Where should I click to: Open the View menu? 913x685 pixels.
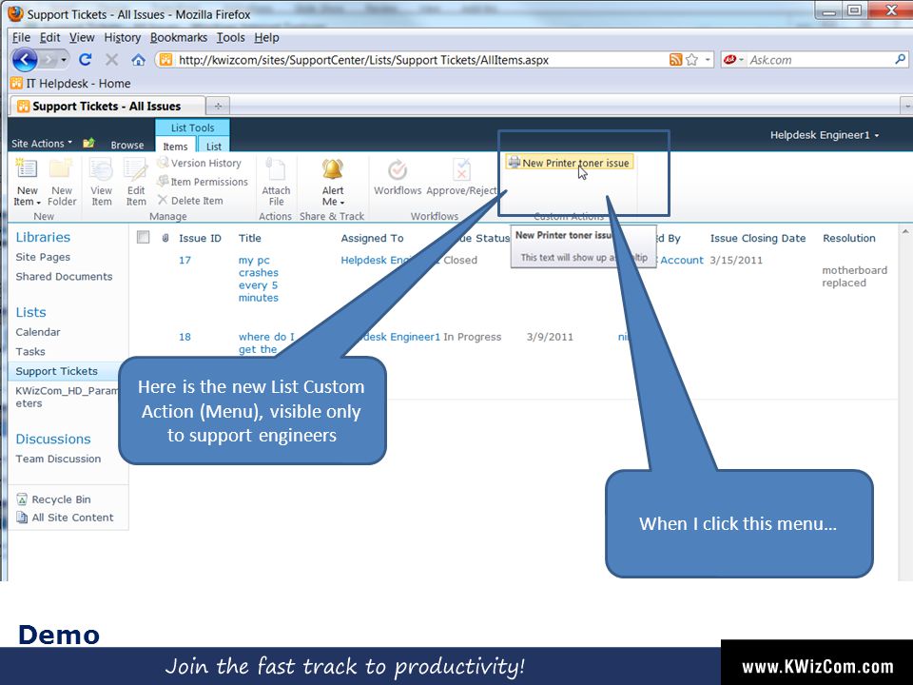pos(82,37)
